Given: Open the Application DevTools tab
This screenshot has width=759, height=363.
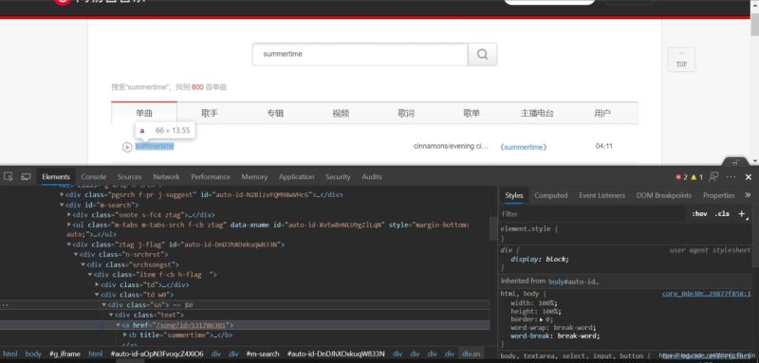Looking at the screenshot, I should (x=296, y=177).
